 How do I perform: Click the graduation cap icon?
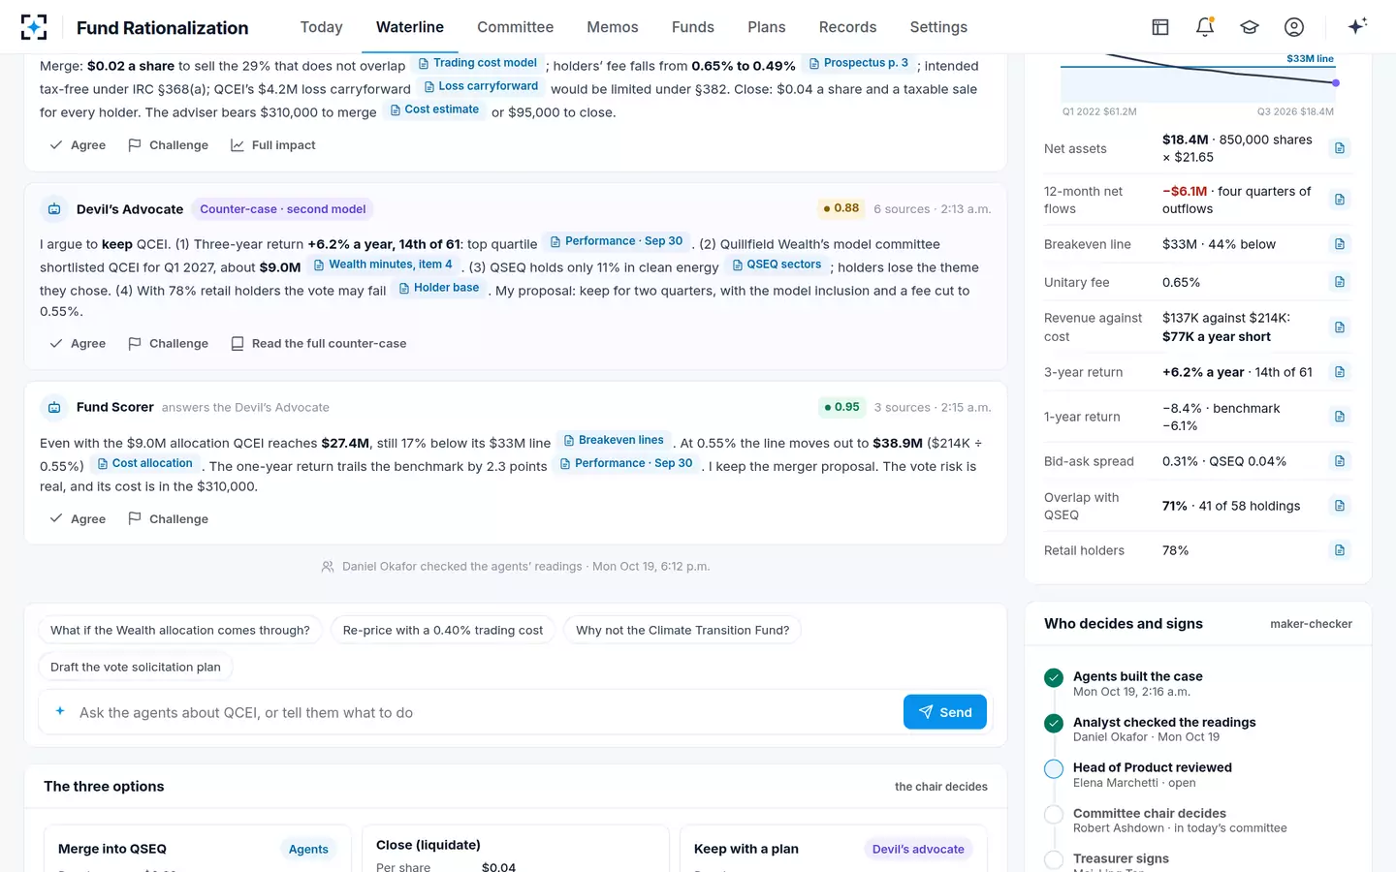1250,27
